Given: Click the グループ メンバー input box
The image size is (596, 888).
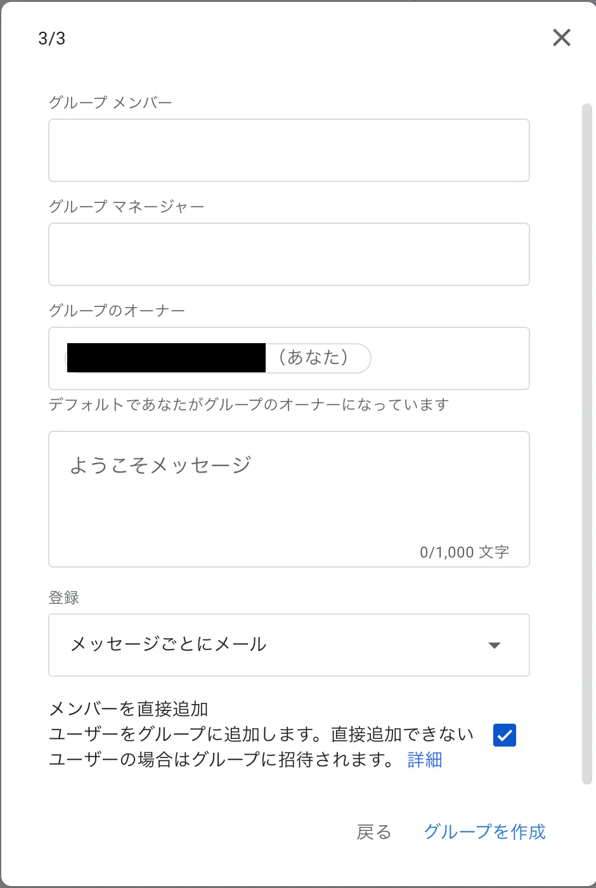Looking at the screenshot, I should [x=289, y=150].
